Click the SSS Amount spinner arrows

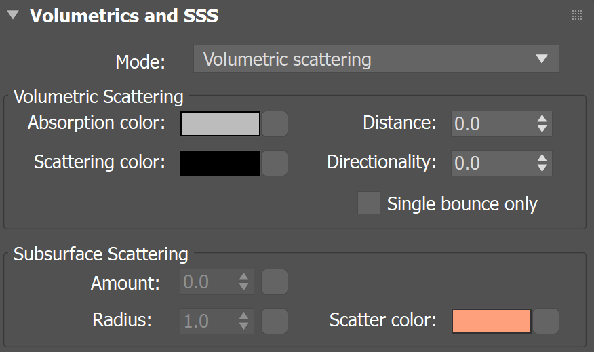click(x=244, y=282)
